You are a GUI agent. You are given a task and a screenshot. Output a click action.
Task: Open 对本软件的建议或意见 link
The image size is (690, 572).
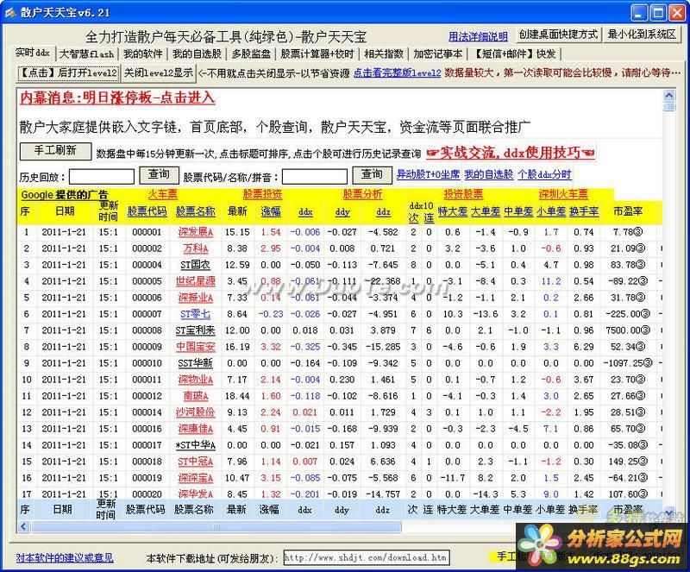(65, 558)
